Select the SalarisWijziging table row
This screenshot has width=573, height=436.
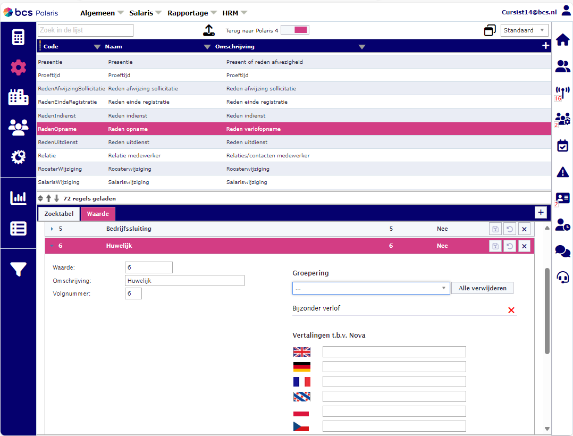[x=294, y=182]
